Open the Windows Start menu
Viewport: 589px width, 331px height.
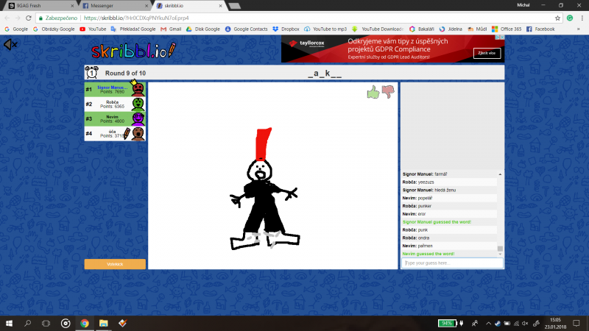point(9,323)
